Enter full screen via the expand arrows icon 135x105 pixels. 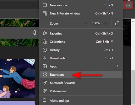[x=117, y=23]
